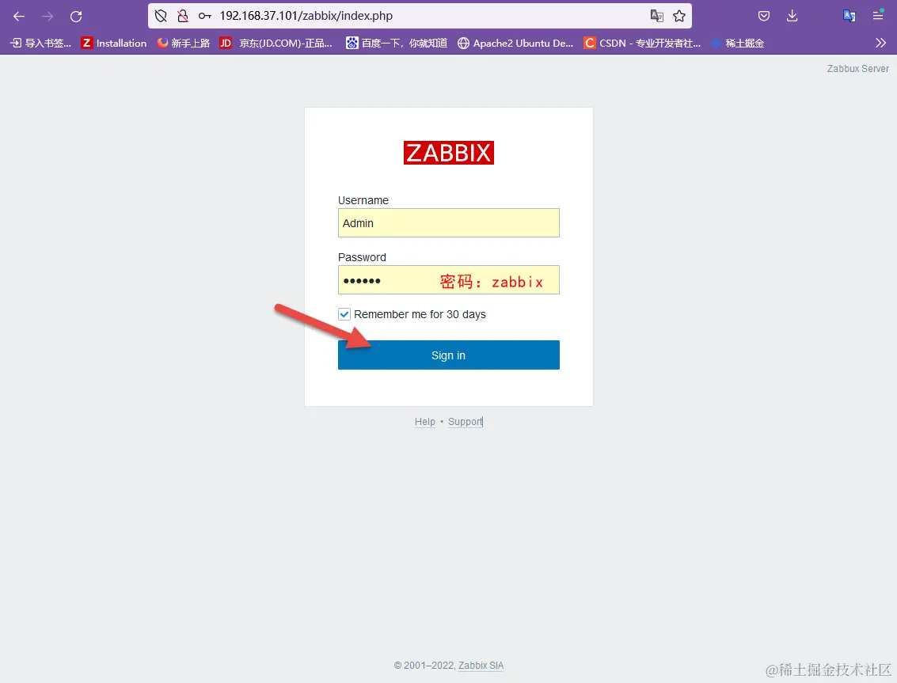Reload the Zabbix login page

click(x=75, y=16)
